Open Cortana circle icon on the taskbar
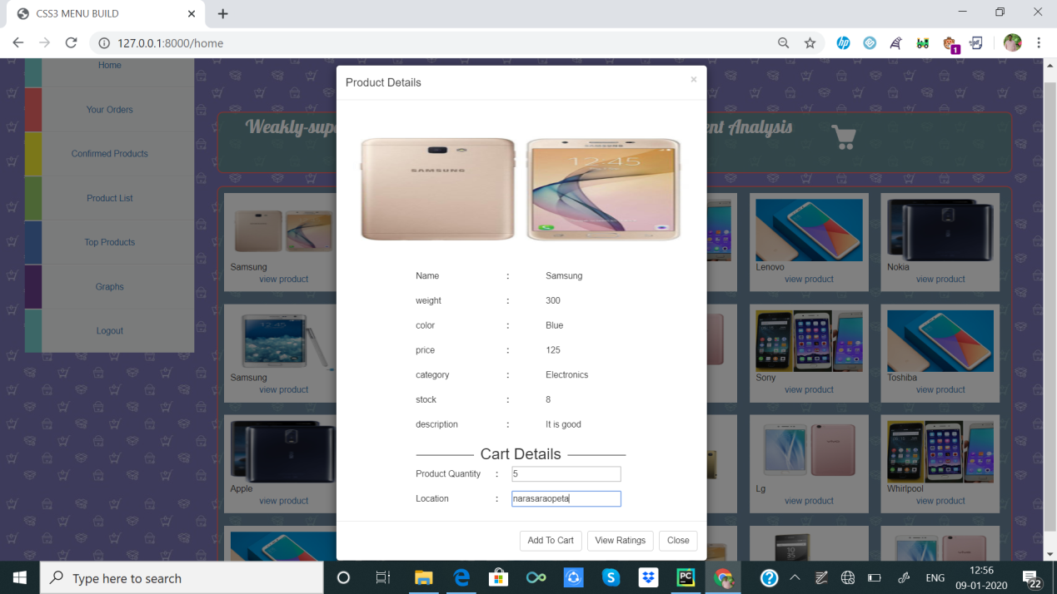This screenshot has width=1057, height=594. point(343,577)
